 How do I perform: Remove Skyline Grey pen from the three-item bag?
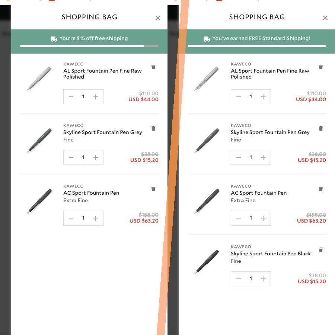pos(153,128)
